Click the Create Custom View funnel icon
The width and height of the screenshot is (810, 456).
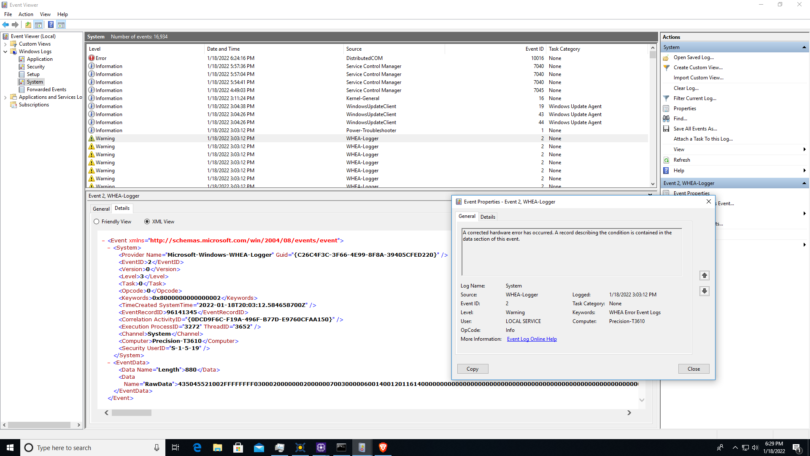[x=666, y=68]
